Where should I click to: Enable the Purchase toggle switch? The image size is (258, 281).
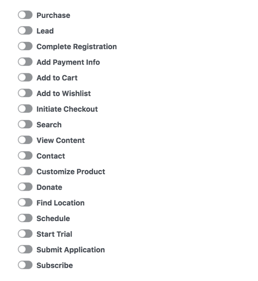point(25,15)
